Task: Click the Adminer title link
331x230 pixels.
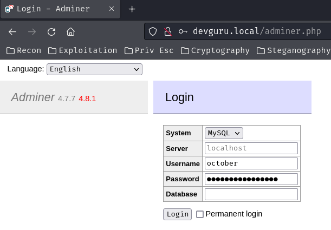Action: [x=33, y=97]
